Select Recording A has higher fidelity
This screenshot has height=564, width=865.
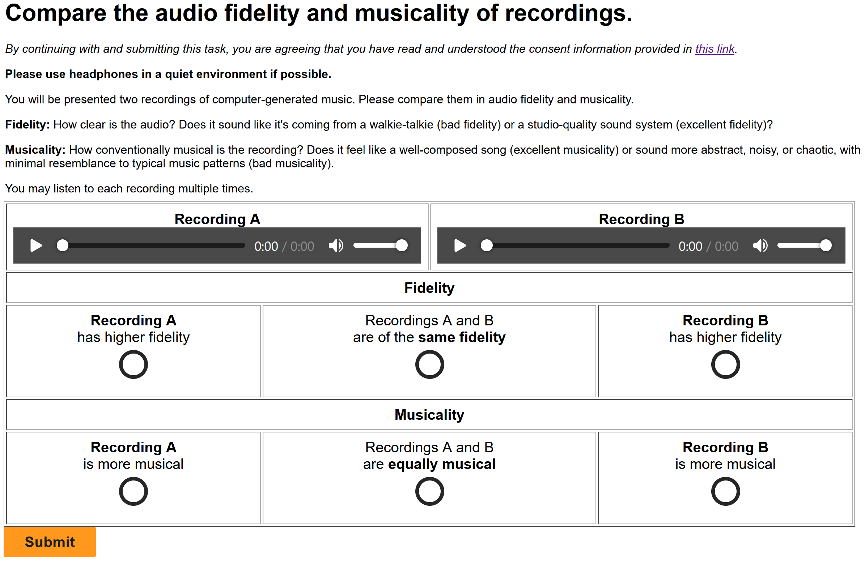pyautogui.click(x=133, y=365)
